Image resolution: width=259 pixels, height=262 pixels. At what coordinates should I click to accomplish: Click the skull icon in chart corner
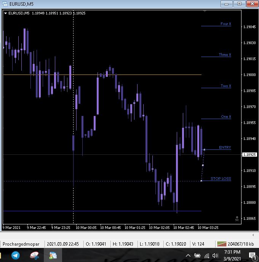(237, 219)
